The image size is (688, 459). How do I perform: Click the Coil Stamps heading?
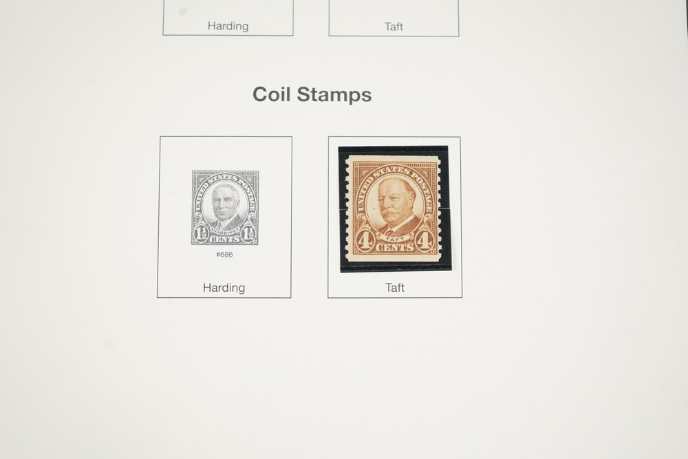[x=312, y=94]
